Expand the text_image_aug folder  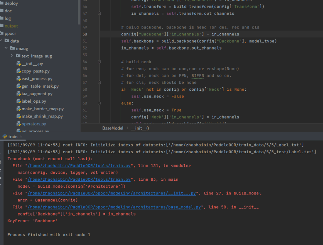[12, 56]
